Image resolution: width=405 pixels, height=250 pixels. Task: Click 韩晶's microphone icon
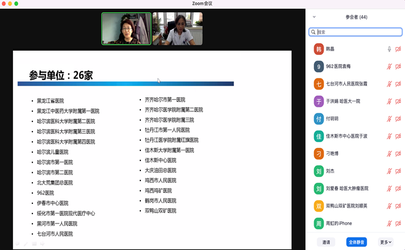[389, 49]
